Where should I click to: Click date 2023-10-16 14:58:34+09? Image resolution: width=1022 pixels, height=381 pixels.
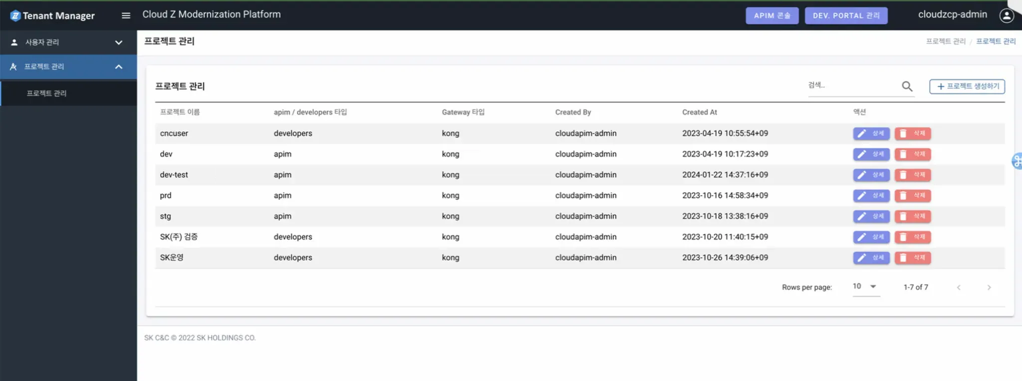[x=725, y=195]
